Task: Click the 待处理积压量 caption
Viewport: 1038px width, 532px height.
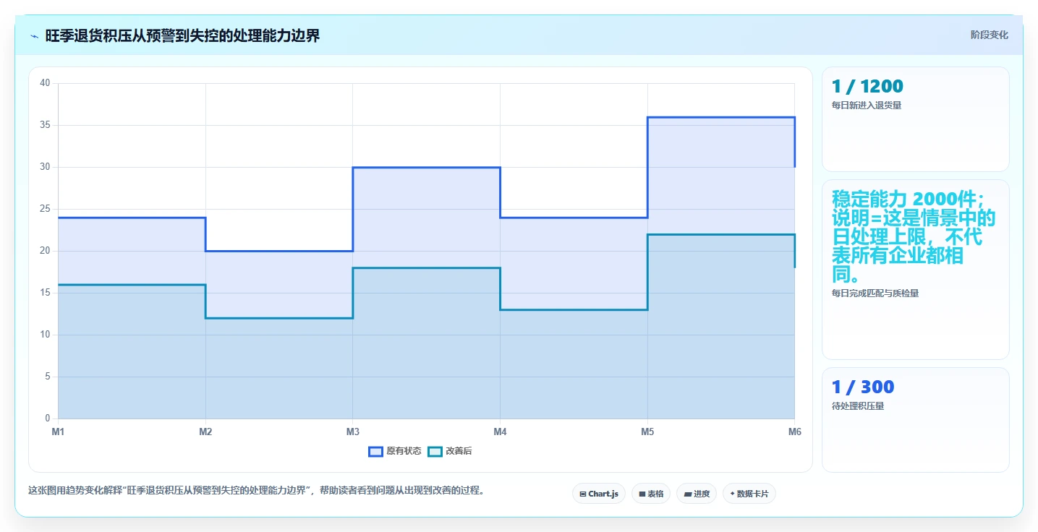Action: (858, 406)
